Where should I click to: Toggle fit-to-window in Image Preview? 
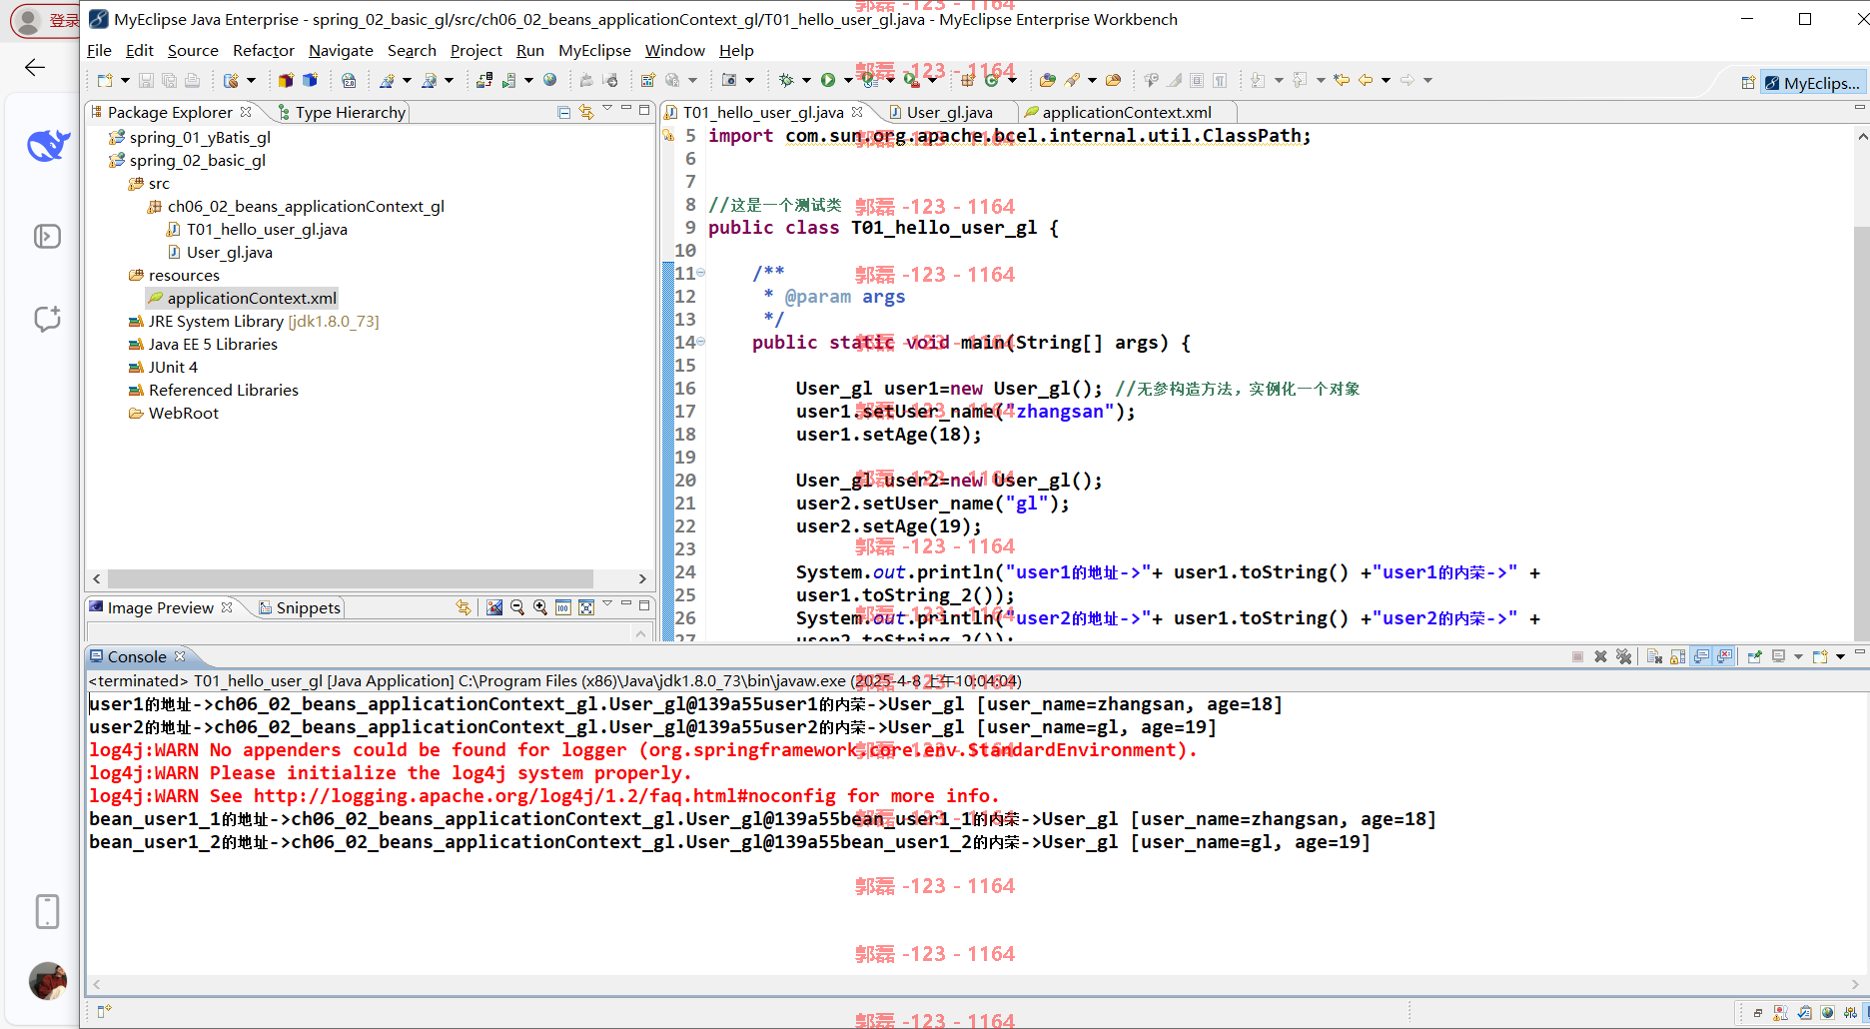[x=586, y=607]
